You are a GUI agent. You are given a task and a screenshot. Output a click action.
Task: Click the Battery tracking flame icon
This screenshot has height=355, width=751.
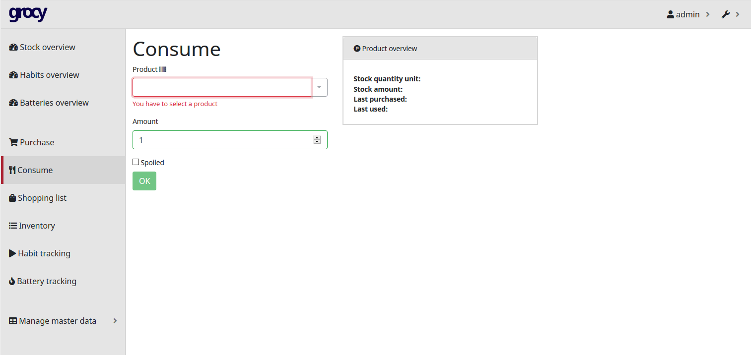(12, 281)
